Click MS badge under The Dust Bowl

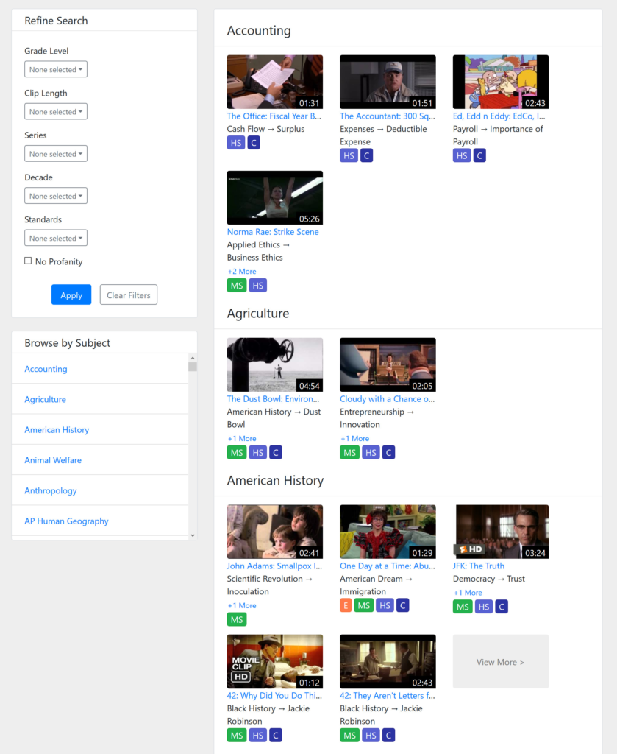[237, 453]
